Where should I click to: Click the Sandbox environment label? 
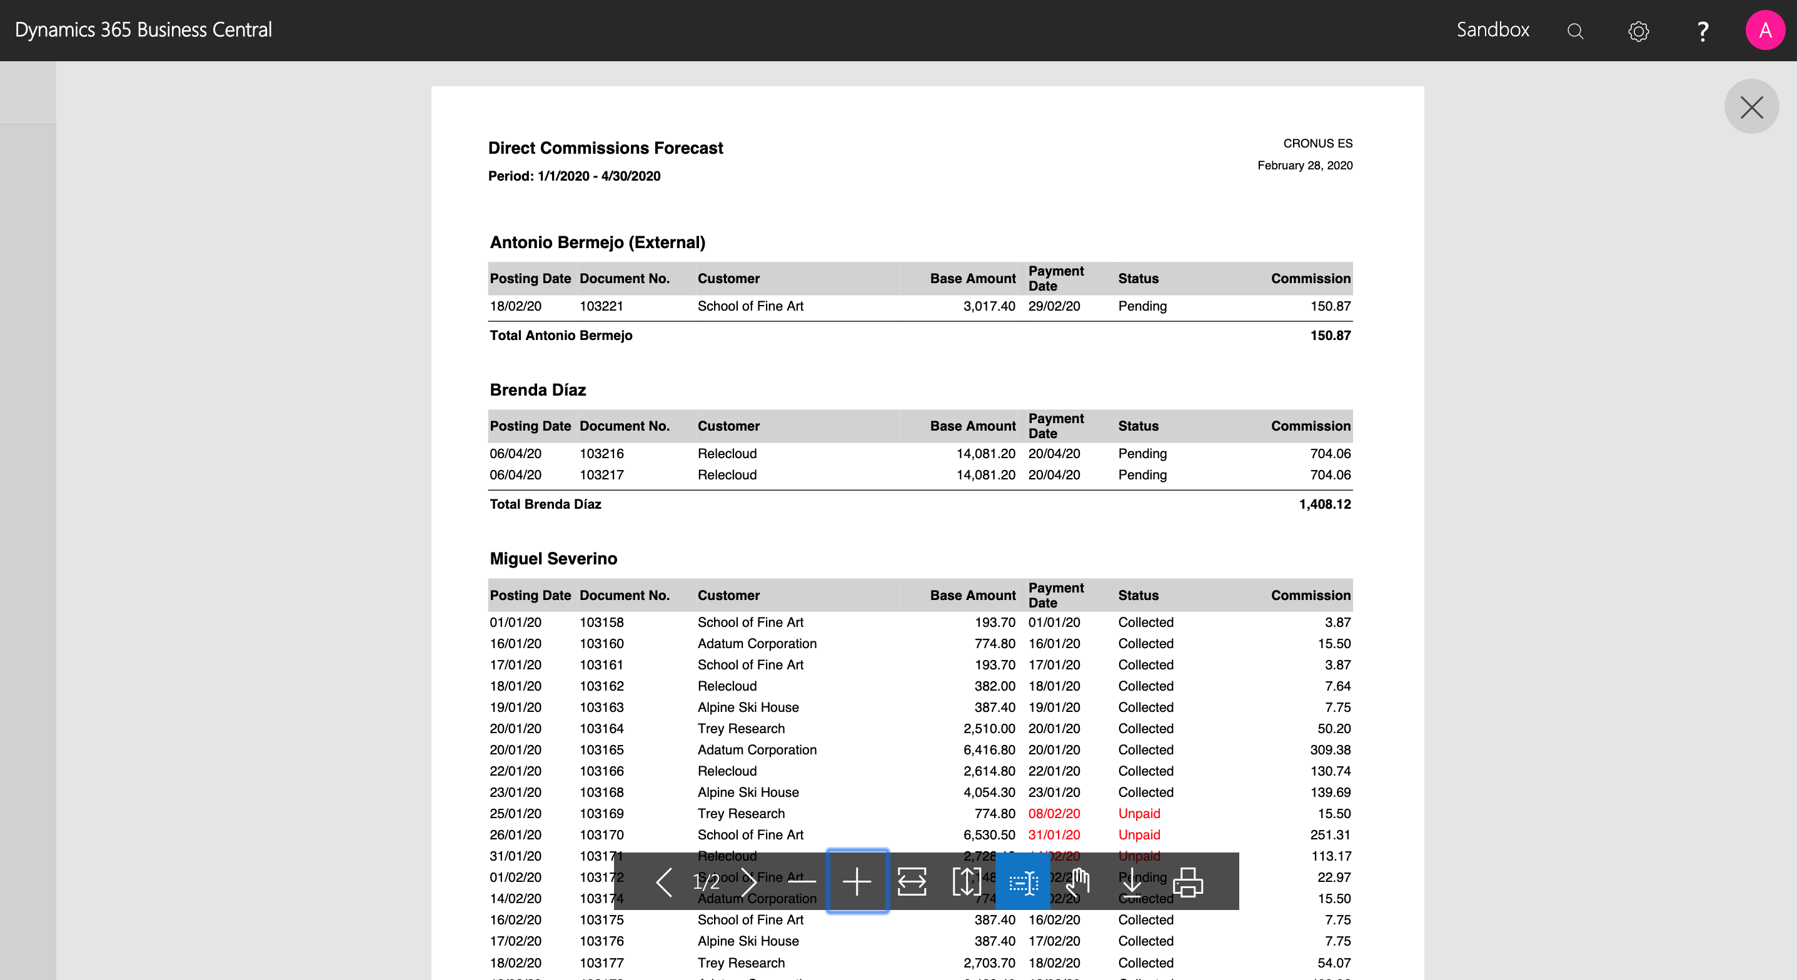[1492, 29]
